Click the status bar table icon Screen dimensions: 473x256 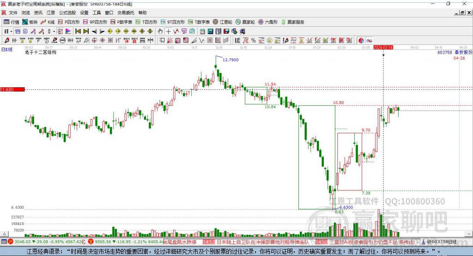pyautogui.click(x=4, y=242)
